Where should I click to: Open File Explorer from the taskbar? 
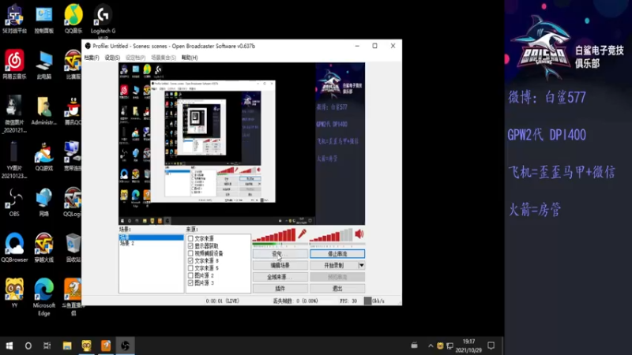click(x=67, y=346)
